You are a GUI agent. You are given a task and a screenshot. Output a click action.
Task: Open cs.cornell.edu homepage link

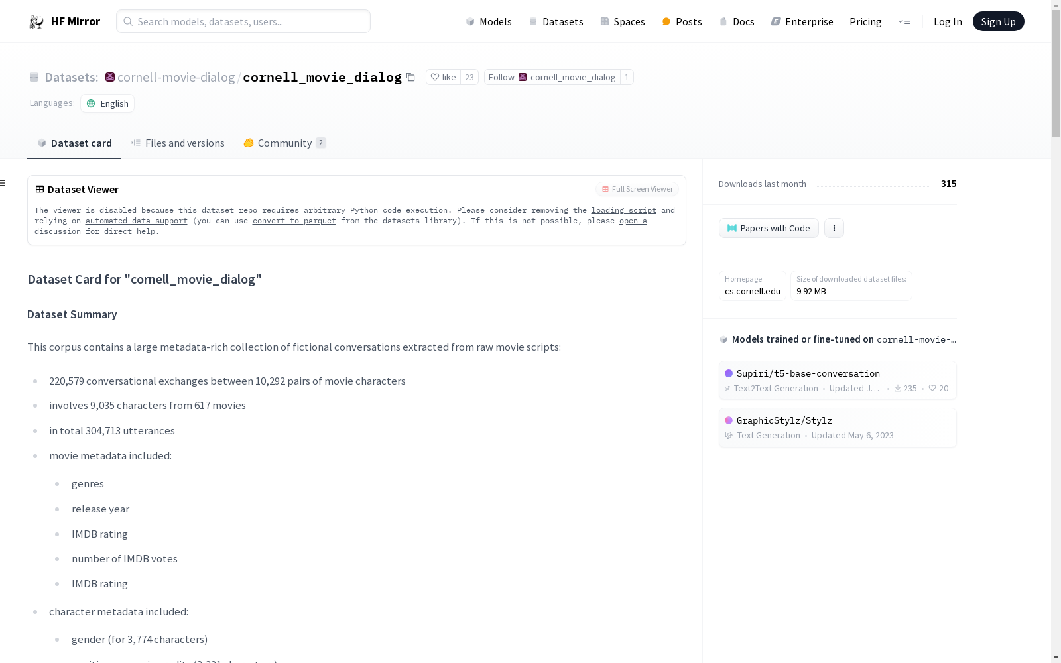753,291
